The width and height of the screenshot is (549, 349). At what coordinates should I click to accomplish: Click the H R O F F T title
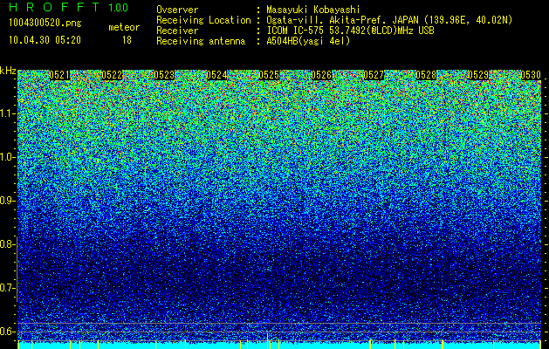click(54, 7)
